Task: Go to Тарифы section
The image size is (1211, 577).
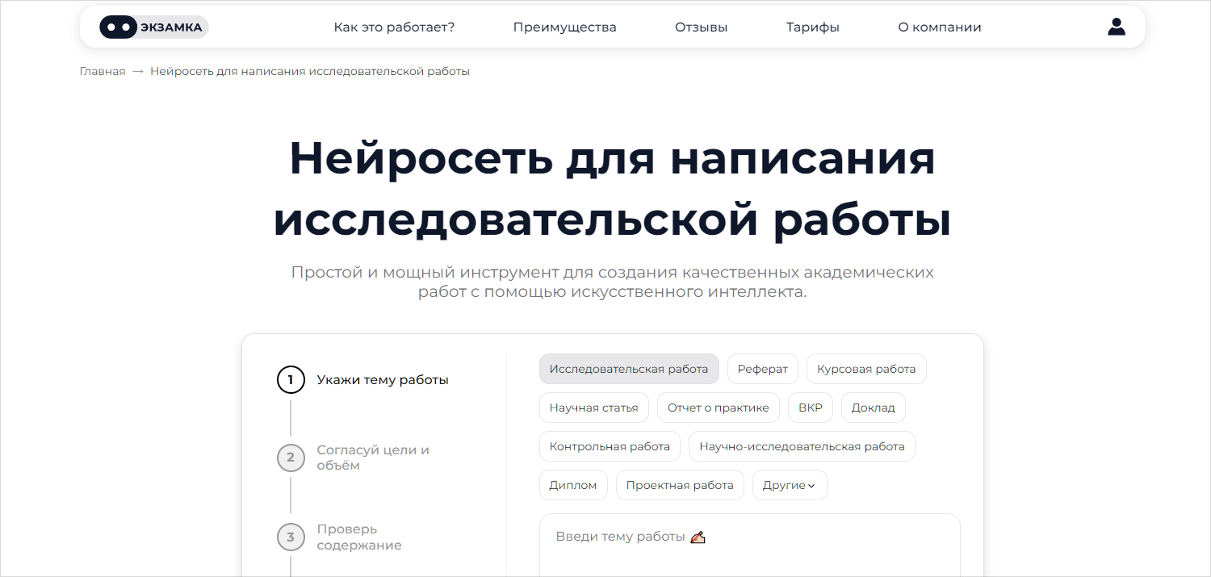Action: pyautogui.click(x=812, y=27)
